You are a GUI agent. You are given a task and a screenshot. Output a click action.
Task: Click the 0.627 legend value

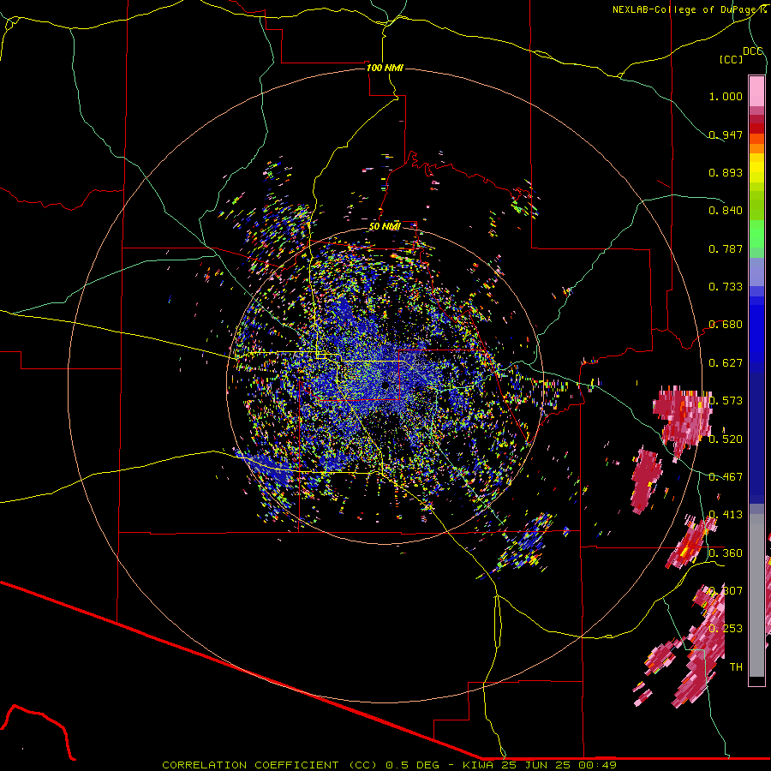(726, 363)
